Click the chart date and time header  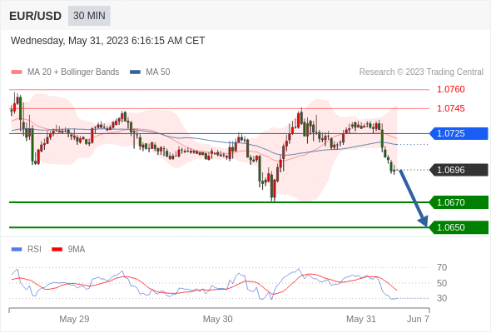pyautogui.click(x=107, y=41)
